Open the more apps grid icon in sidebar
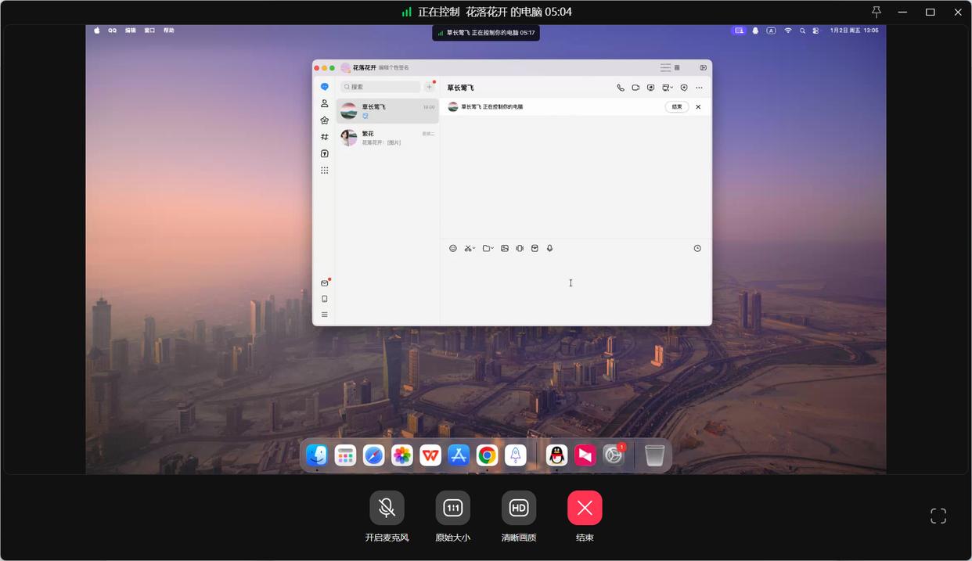 point(324,170)
